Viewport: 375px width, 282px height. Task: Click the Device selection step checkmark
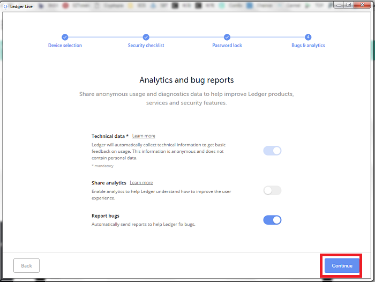click(x=65, y=37)
